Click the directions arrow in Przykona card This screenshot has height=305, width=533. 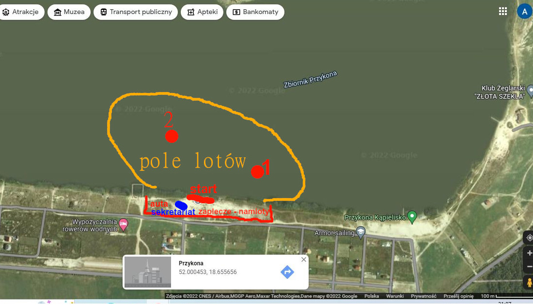[287, 272]
